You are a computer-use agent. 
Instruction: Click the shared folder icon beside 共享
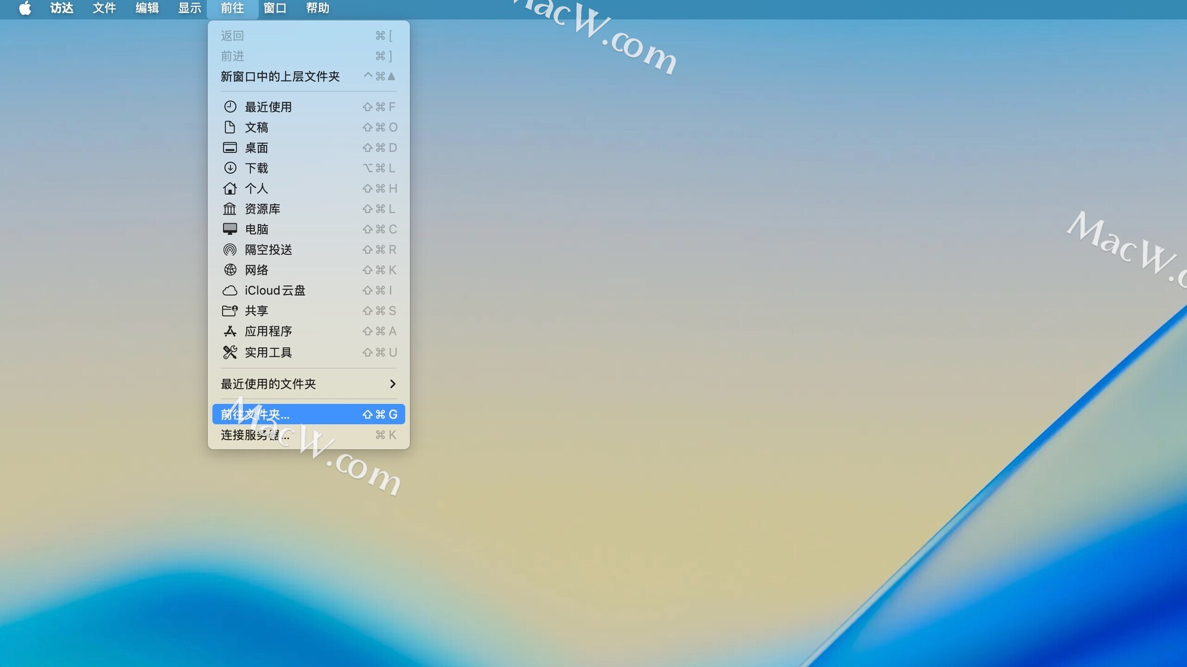(230, 311)
